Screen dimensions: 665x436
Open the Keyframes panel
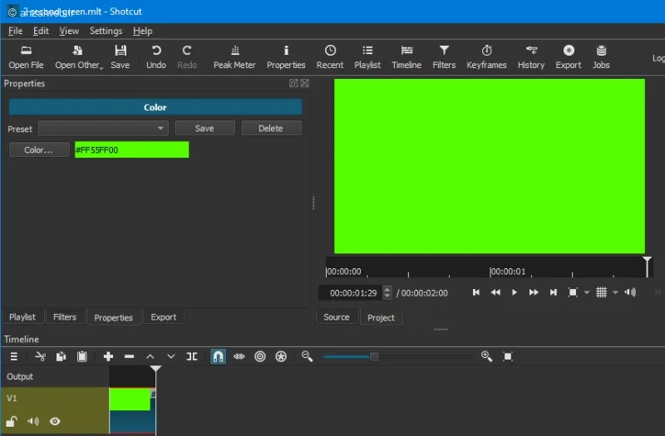click(486, 57)
